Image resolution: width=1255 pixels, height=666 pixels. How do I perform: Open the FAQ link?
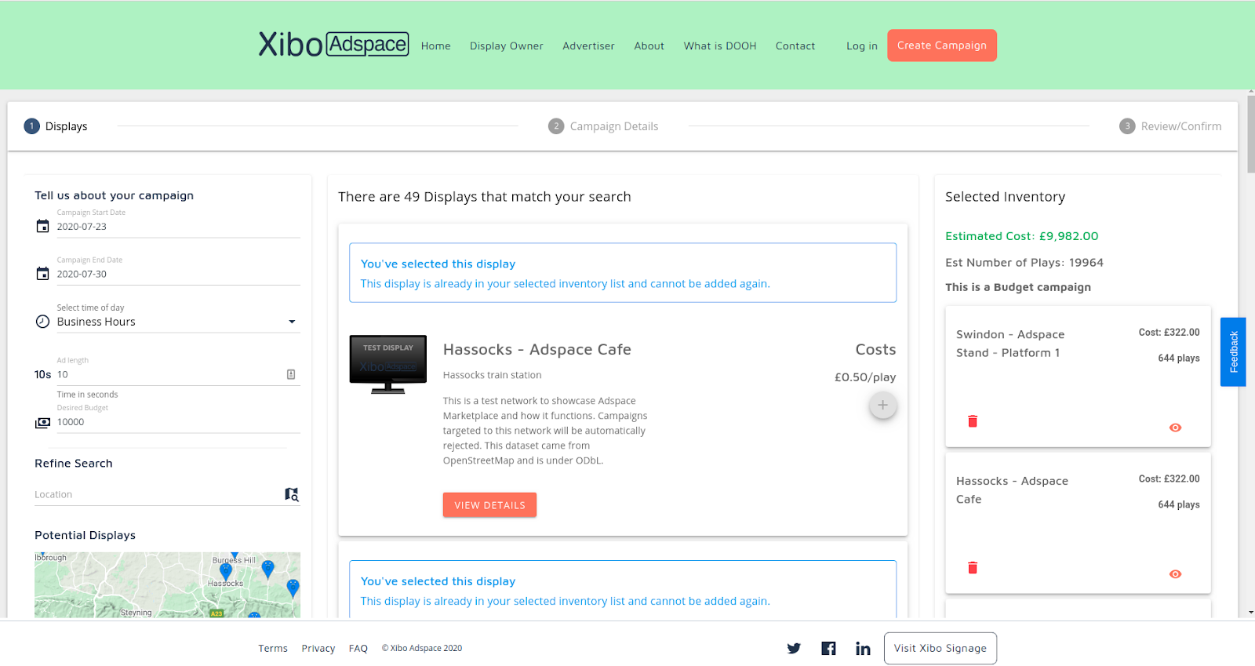click(358, 648)
